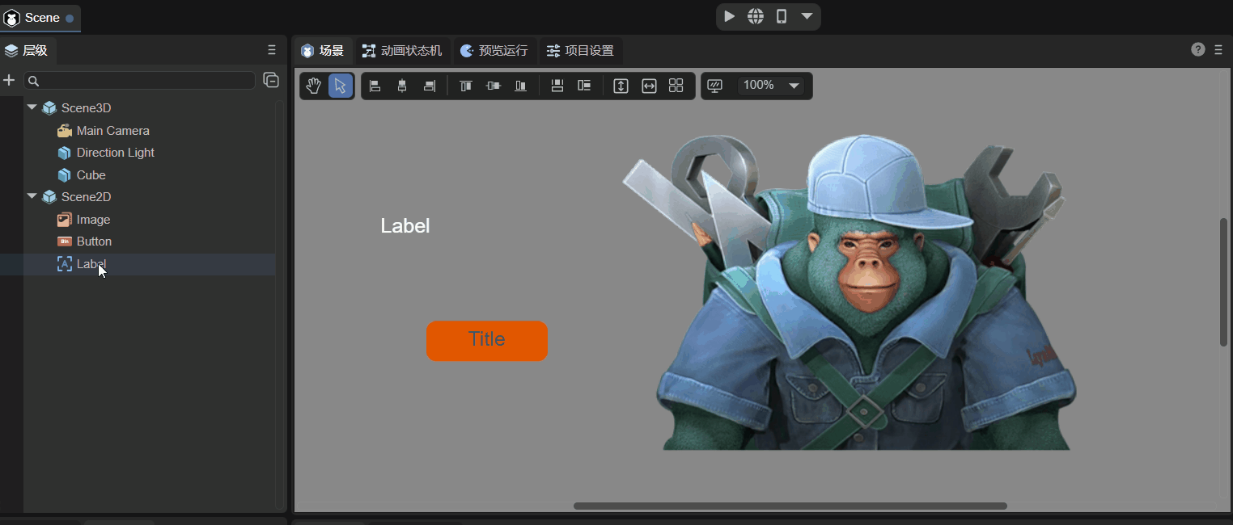Select the hand pan tool
The width and height of the screenshot is (1233, 525).
[x=314, y=86]
